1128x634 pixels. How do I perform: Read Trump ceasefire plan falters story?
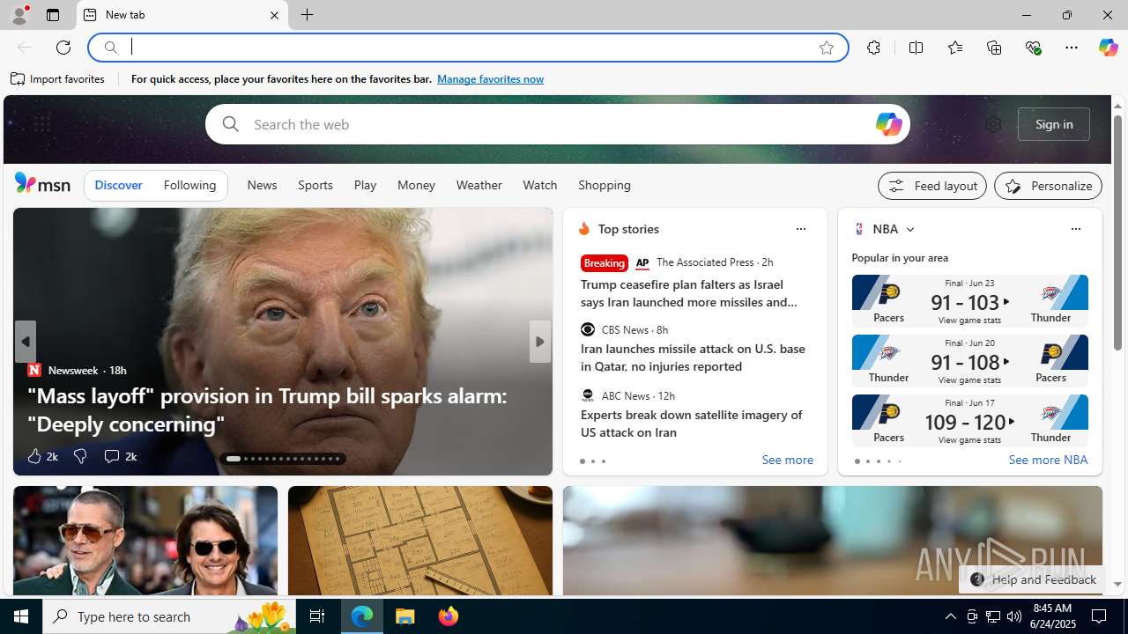coord(689,293)
